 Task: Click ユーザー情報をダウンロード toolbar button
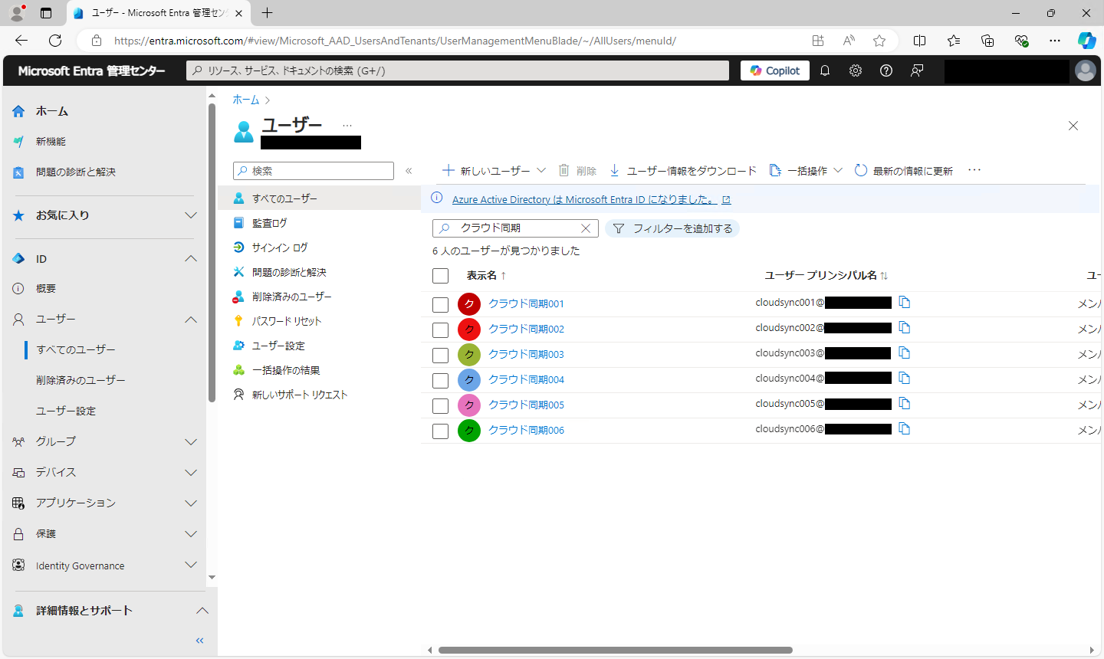click(x=682, y=171)
